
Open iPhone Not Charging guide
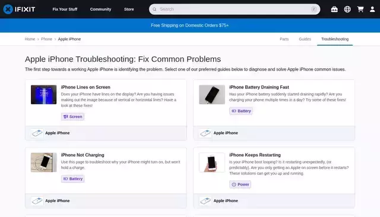click(x=83, y=155)
